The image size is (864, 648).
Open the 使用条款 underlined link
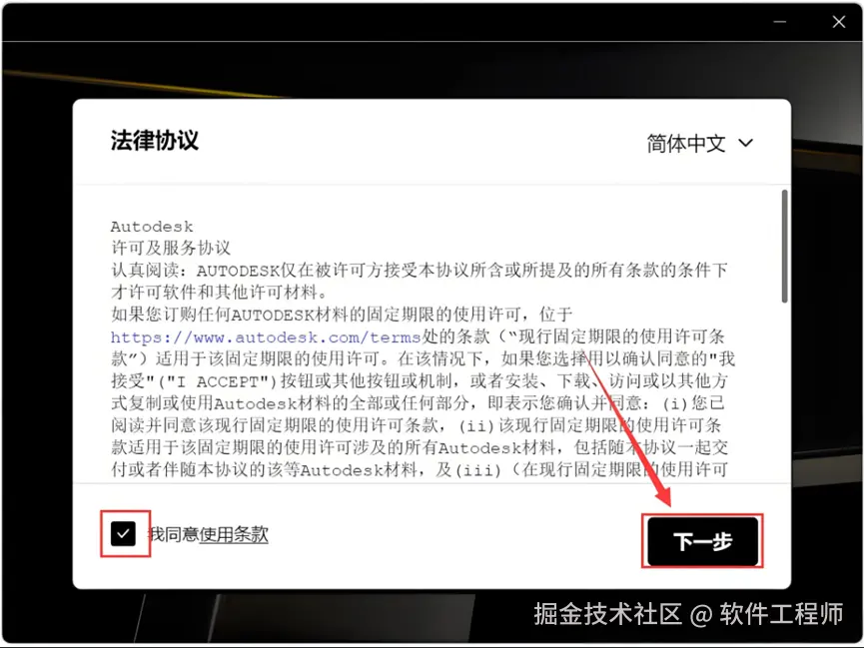234,534
